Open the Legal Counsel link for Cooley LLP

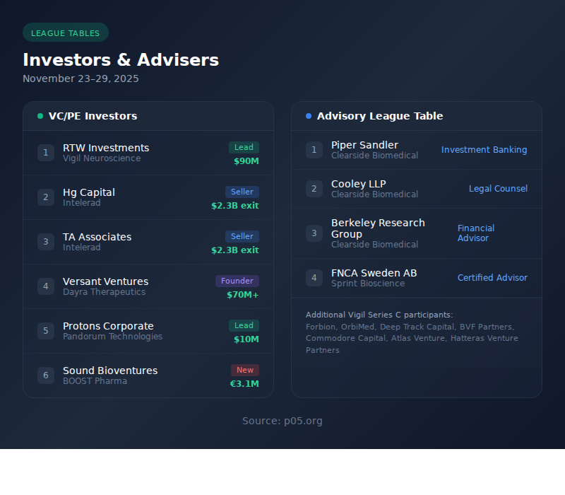click(x=498, y=189)
